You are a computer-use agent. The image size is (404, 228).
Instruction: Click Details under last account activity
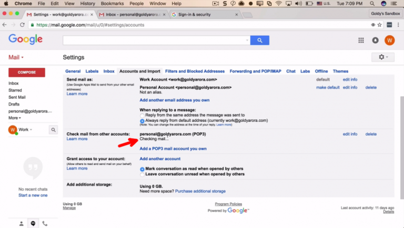point(389,212)
